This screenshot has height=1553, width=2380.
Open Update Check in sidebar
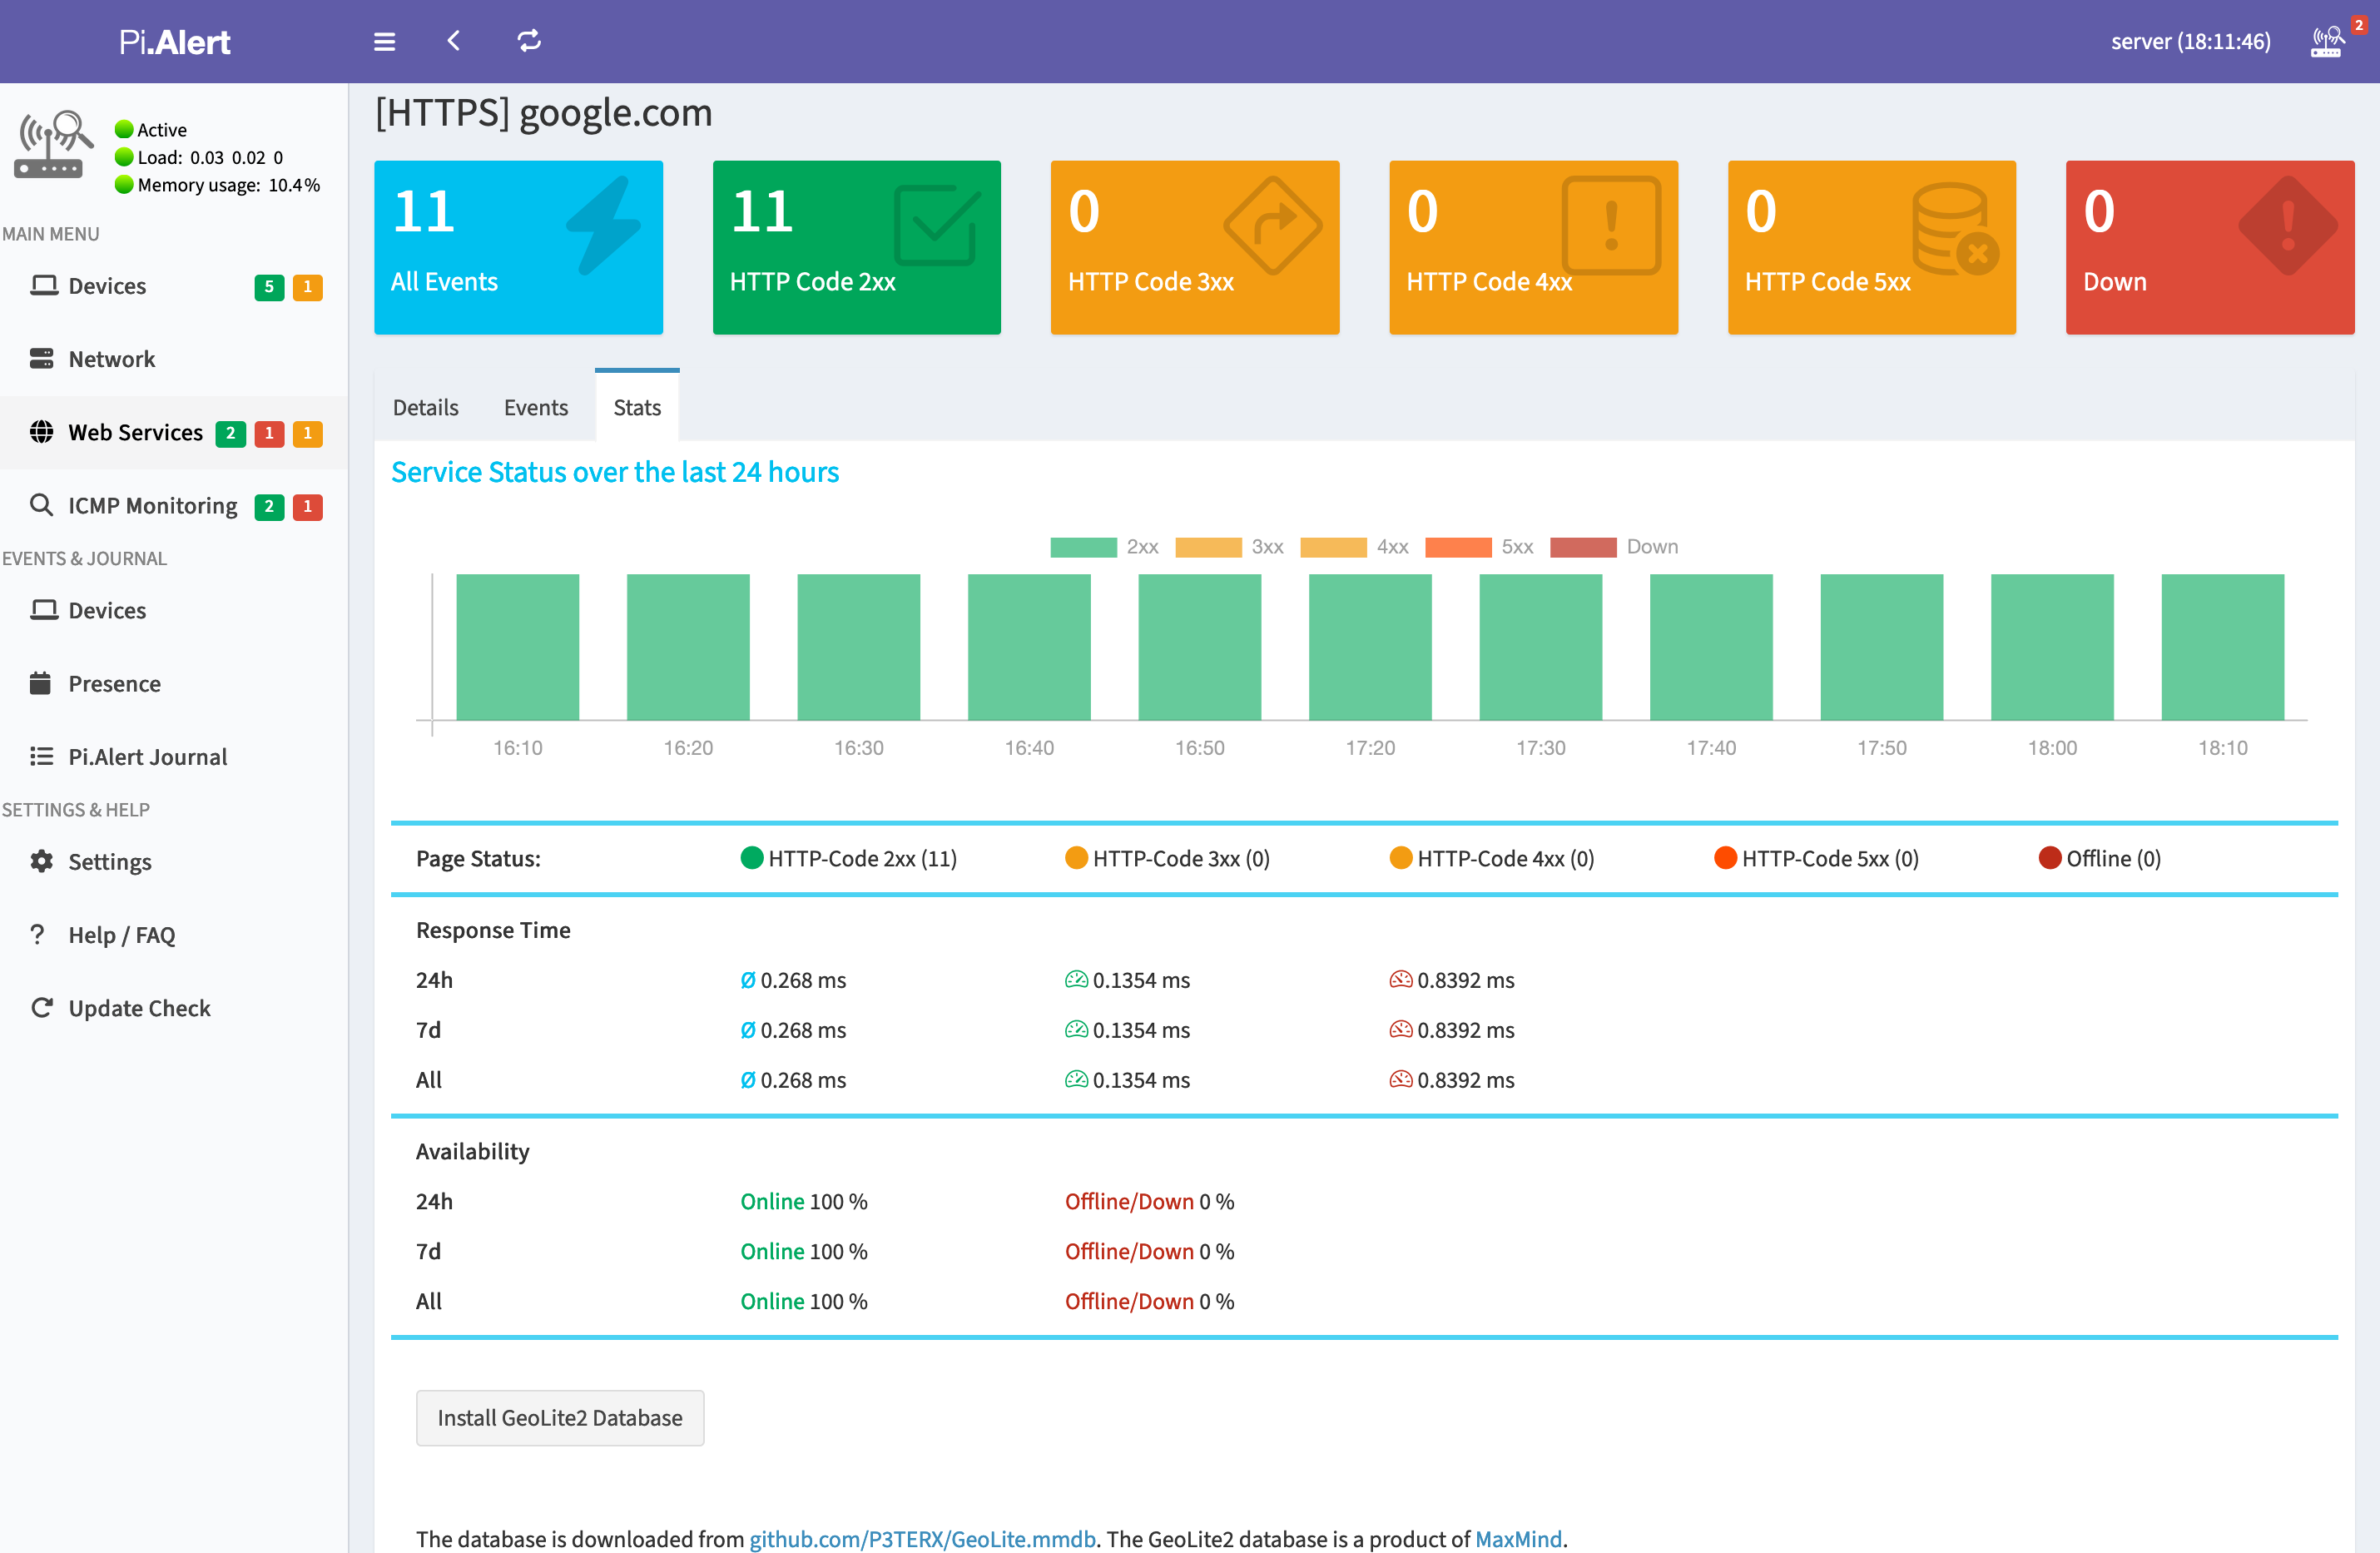coord(139,1008)
